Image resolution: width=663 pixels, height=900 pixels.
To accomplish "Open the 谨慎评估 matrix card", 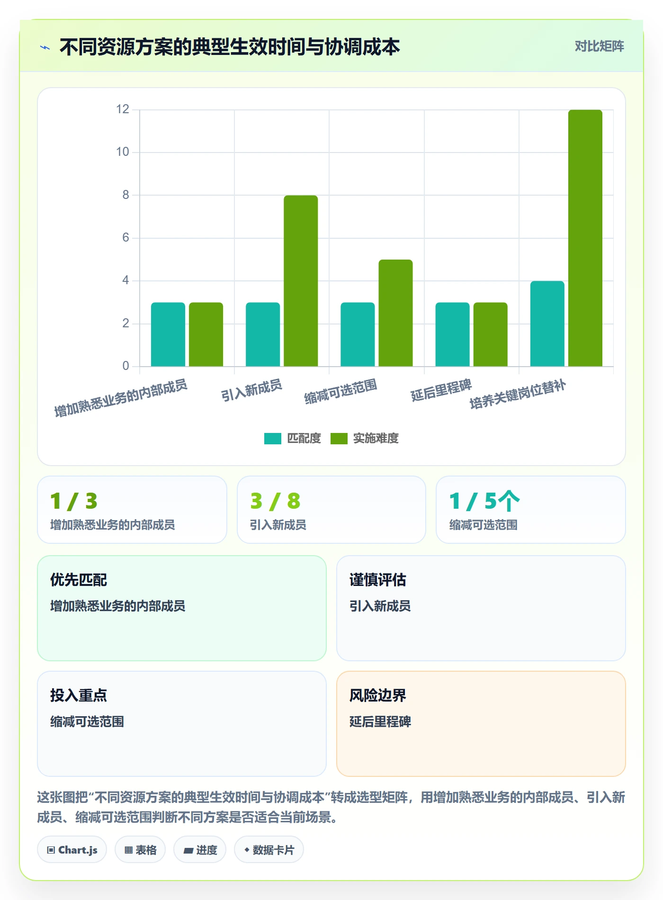I will click(x=481, y=608).
